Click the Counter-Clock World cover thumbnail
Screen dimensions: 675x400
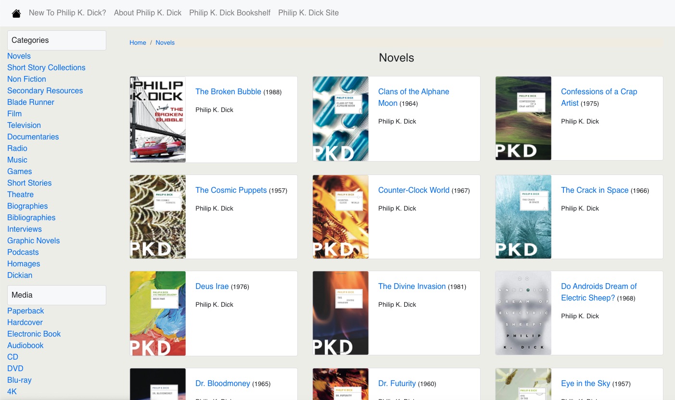340,216
